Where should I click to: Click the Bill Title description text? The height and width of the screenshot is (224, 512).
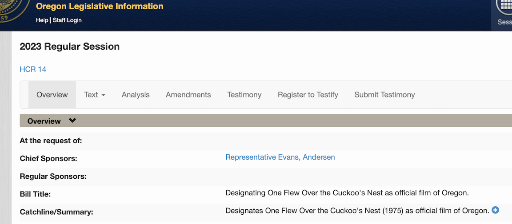pos(347,193)
